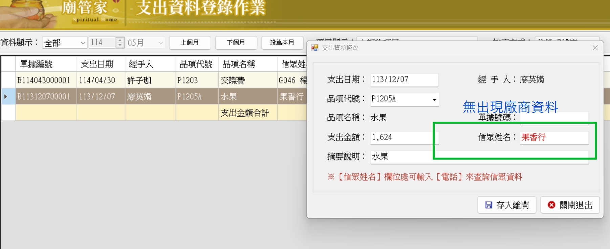Viewport: 610px width, 249px height.
Task: Click the 經手人 value 廖英娟 in the dialog
Action: [532, 80]
